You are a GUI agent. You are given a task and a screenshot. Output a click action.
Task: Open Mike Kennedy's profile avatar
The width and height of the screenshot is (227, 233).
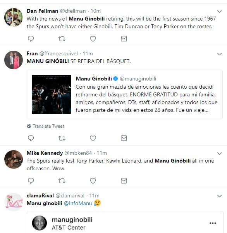point(14,159)
